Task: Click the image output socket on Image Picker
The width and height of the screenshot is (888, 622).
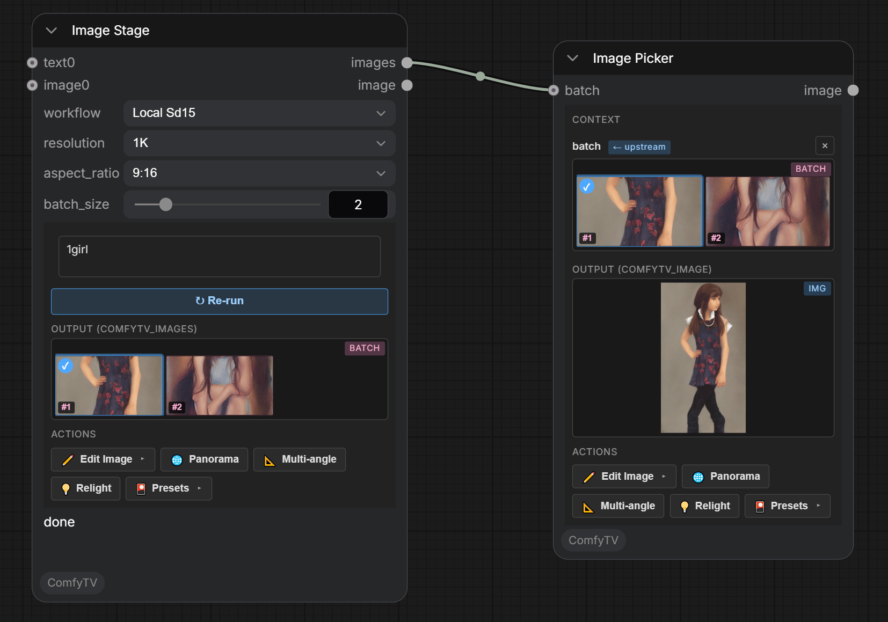Action: coord(853,91)
